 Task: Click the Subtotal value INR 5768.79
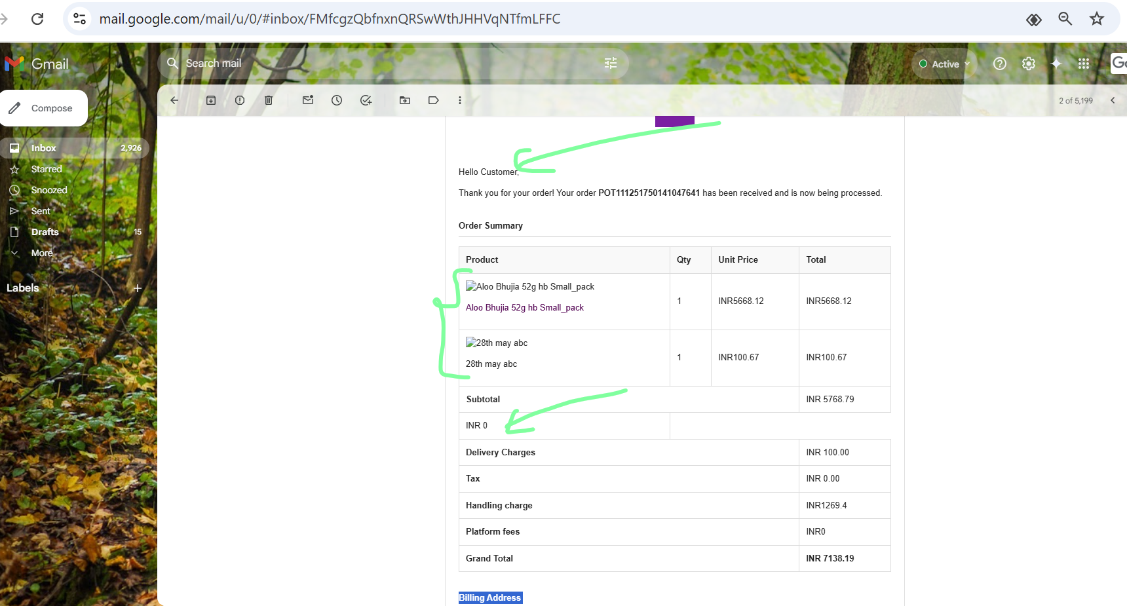click(830, 400)
